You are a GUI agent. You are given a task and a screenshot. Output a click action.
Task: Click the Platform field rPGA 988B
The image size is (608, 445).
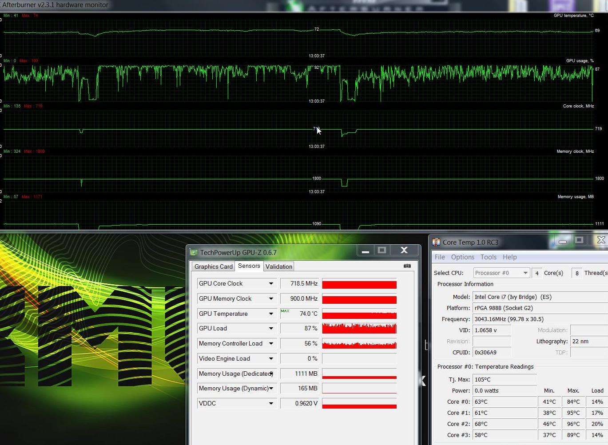540,308
